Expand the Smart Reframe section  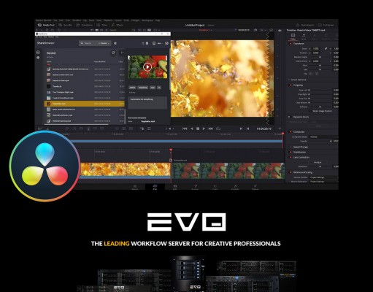pyautogui.click(x=298, y=80)
